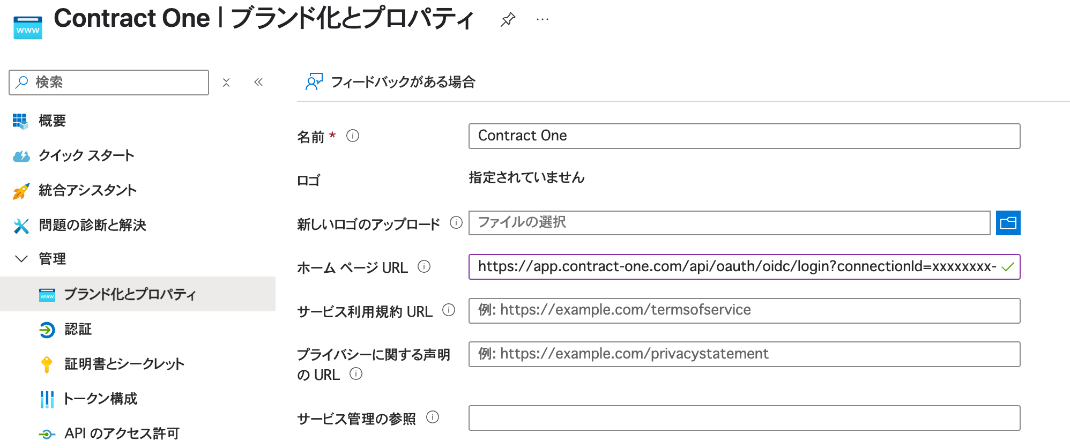Click the Contract One page title
This screenshot has width=1070, height=448.
(x=264, y=18)
